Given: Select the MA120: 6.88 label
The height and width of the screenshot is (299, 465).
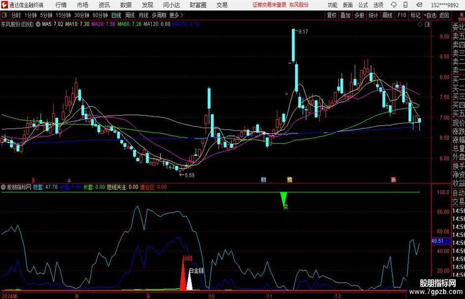Looking at the screenshot, I should [x=157, y=24].
